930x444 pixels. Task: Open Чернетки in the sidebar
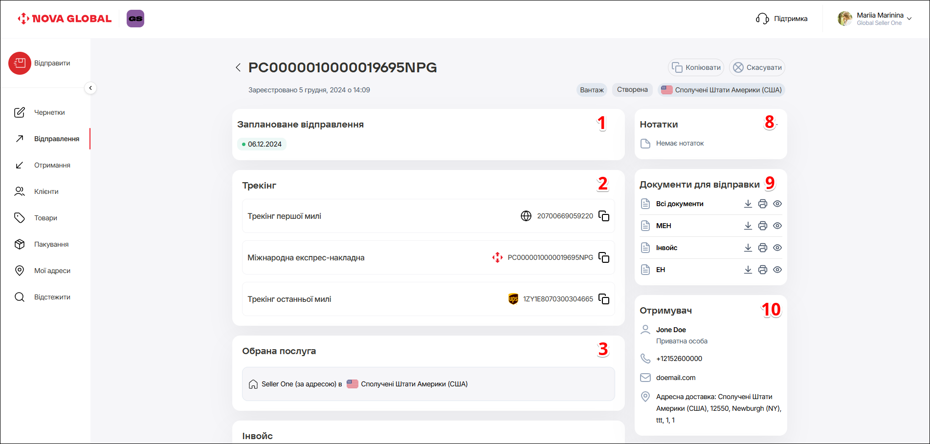pos(49,112)
